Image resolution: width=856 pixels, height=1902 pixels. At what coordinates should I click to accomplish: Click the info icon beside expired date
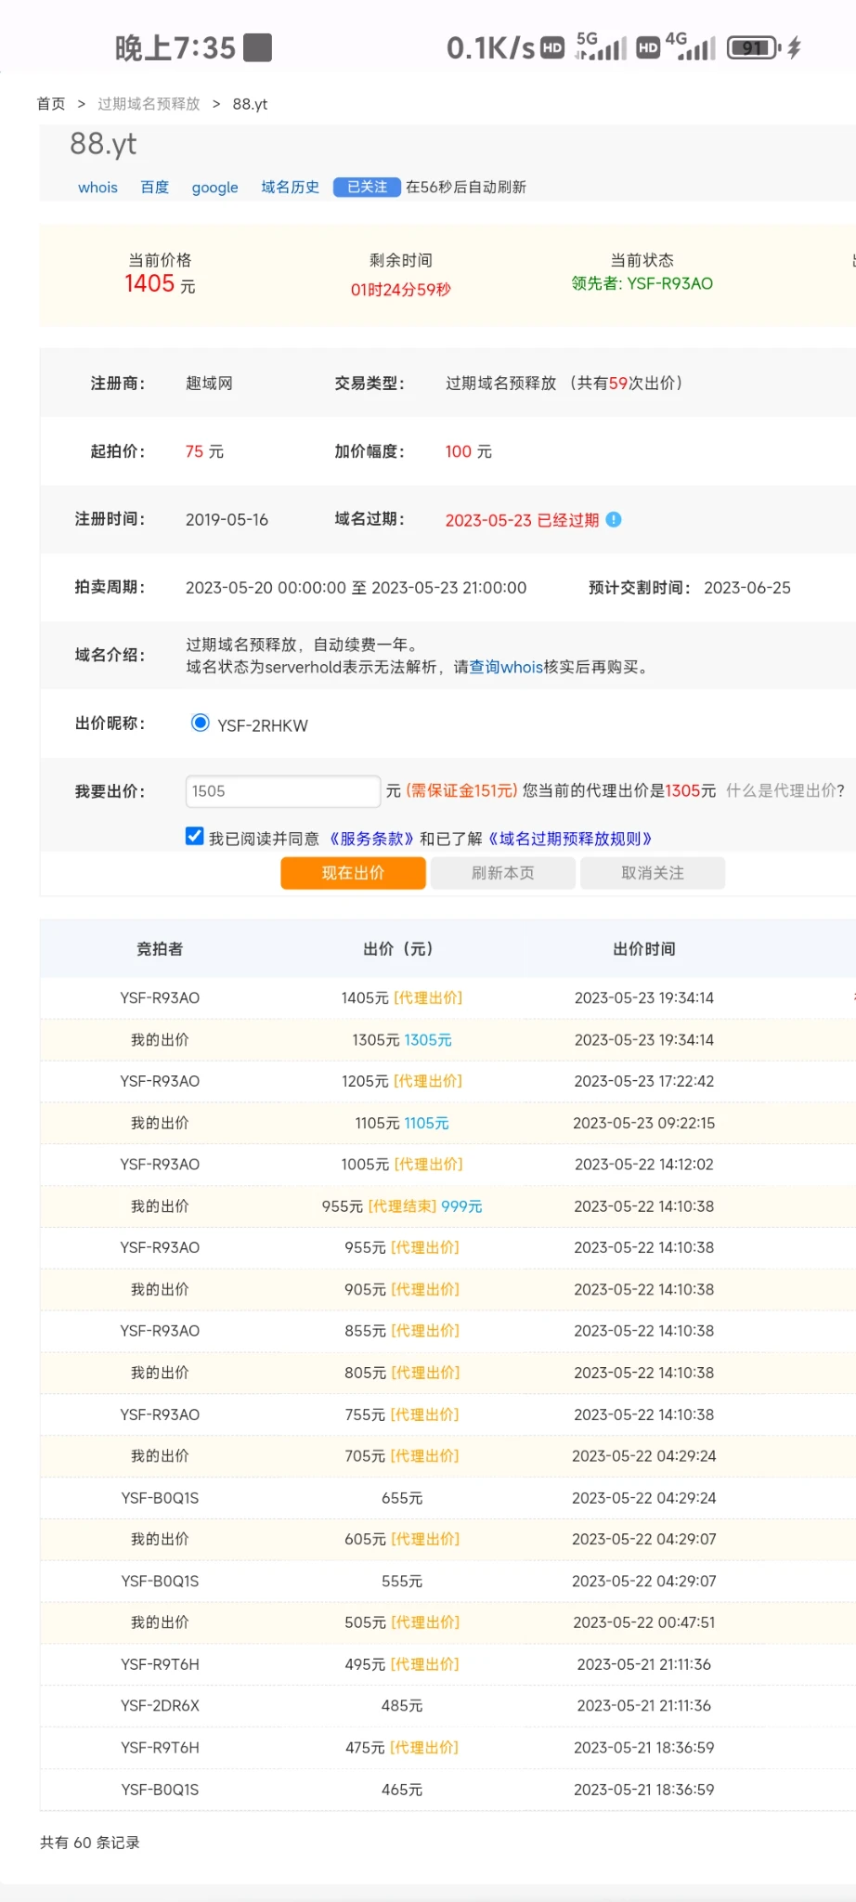pyautogui.click(x=614, y=520)
